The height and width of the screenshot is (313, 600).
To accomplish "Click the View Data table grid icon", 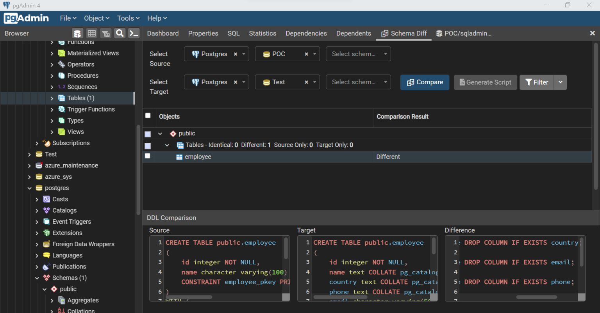I will coord(91,34).
